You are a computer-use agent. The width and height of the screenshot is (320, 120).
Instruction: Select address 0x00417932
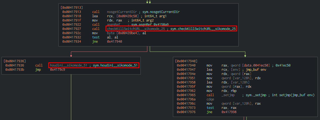click(72, 37)
